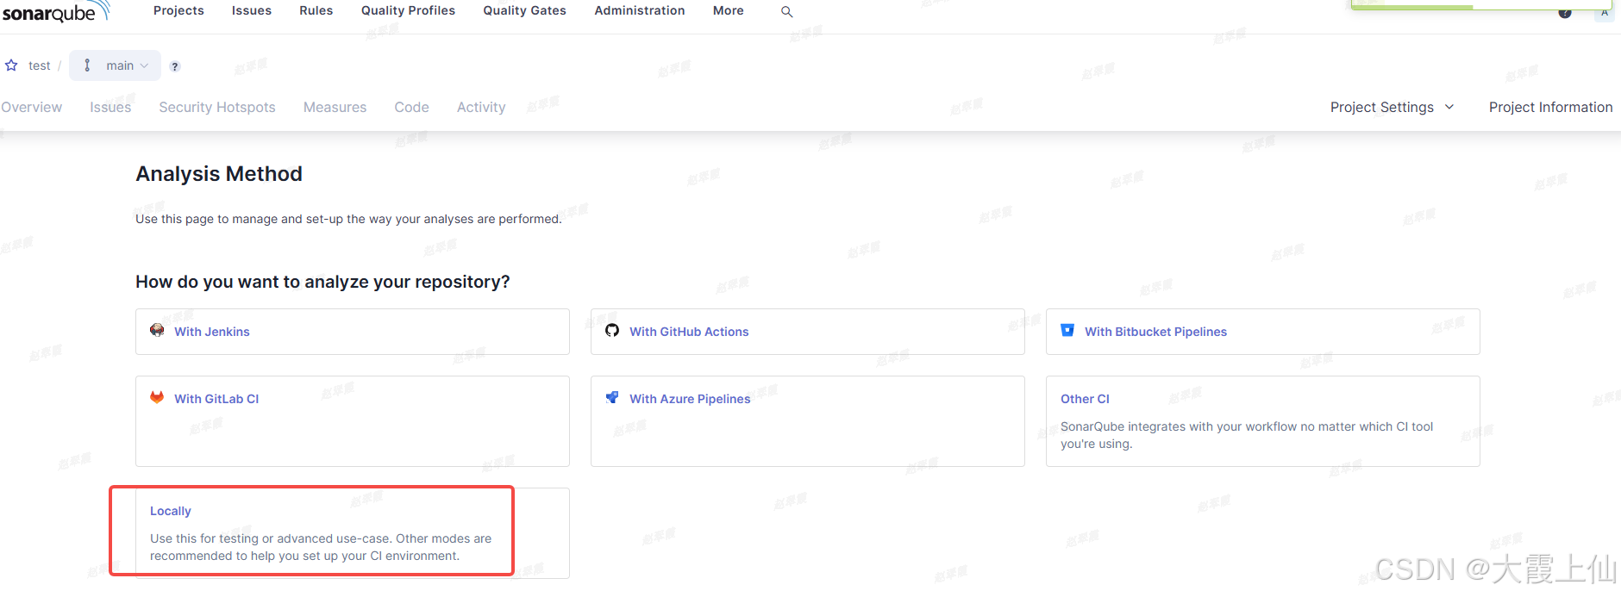Choose the Other CI option
Viewport: 1621px width, 597px height.
click(x=1263, y=421)
